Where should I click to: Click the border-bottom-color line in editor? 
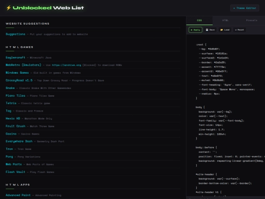225,183
